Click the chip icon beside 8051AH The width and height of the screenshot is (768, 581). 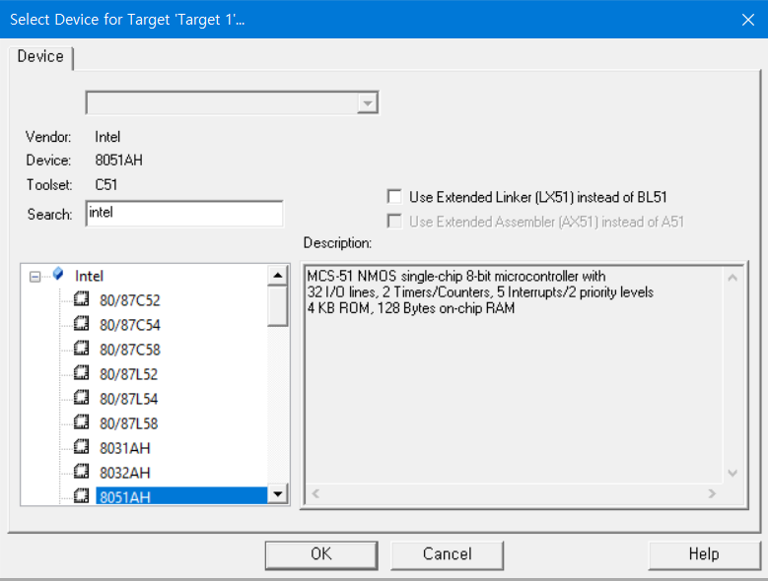click(81, 496)
